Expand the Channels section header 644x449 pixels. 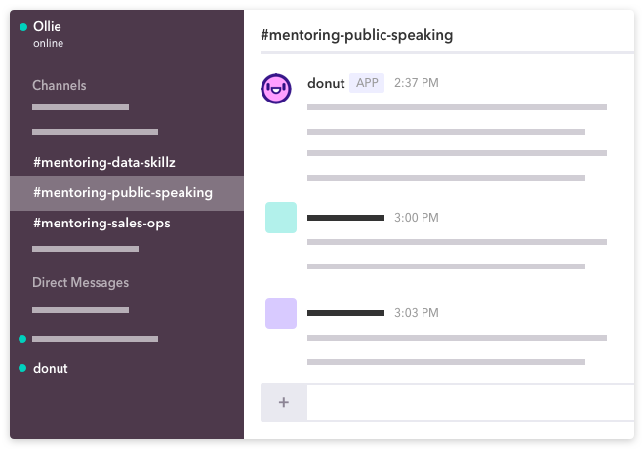click(60, 85)
